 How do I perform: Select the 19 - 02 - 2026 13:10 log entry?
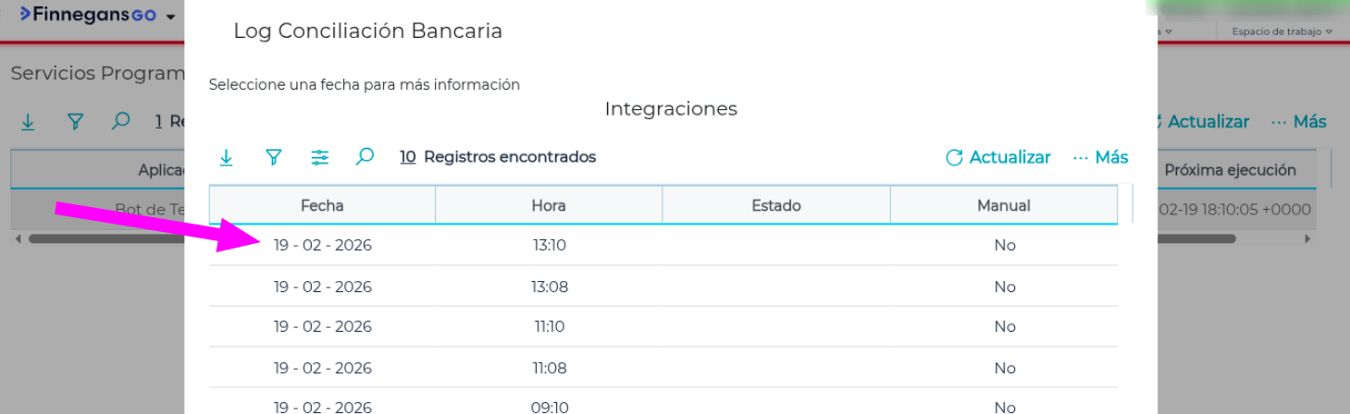323,245
